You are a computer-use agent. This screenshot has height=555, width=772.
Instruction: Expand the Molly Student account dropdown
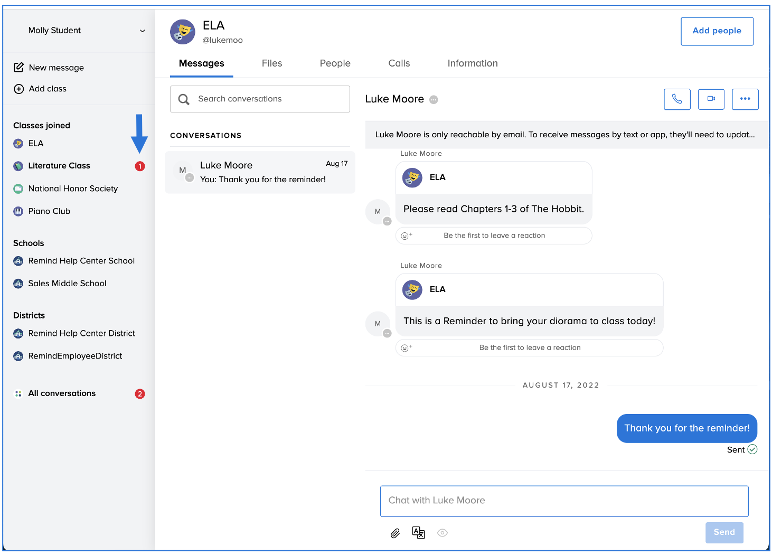[142, 31]
